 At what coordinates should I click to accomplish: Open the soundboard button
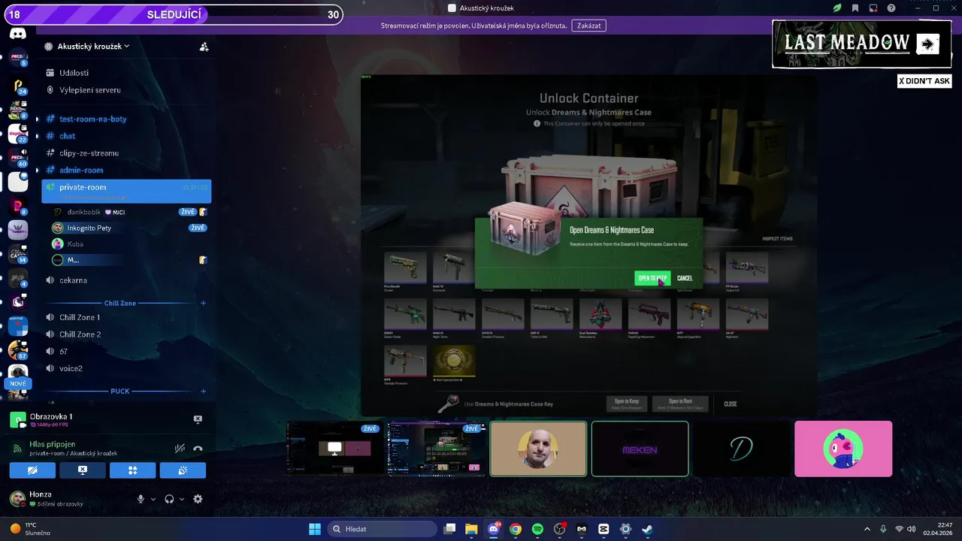point(183,470)
